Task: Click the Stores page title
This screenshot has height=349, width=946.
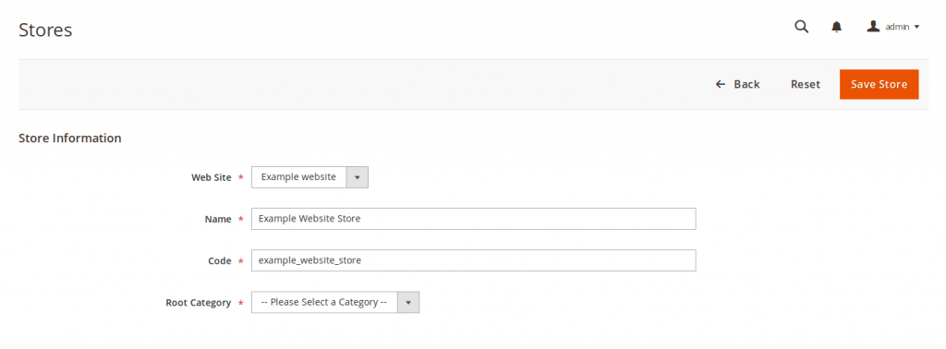Action: (x=45, y=30)
